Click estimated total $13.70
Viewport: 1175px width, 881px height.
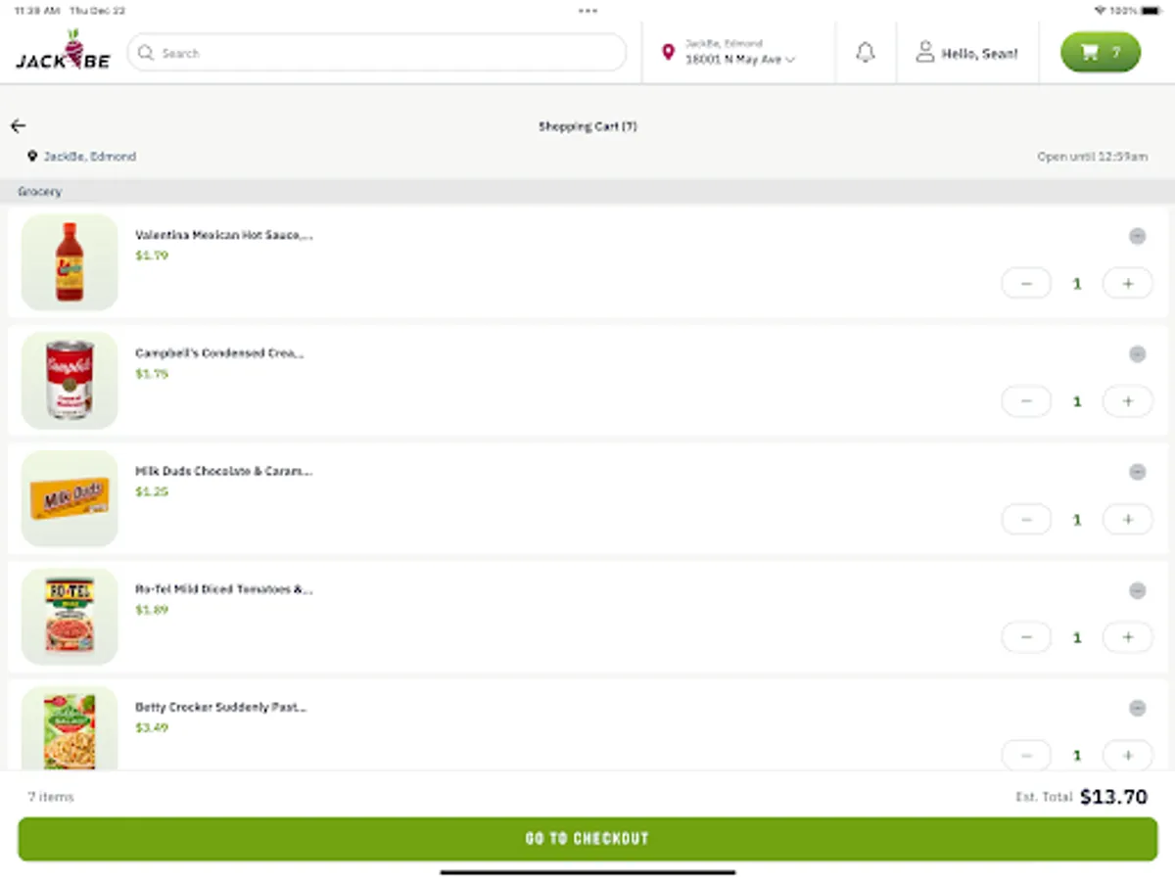(1113, 797)
